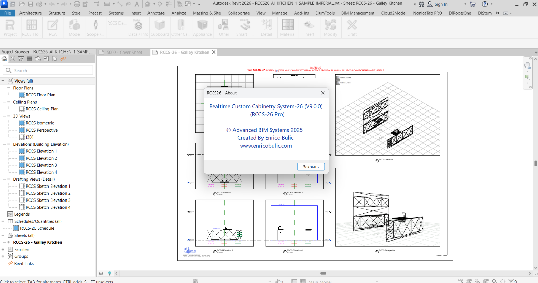Click the horizontal scrollbar thumb below the sheet
538x283 pixels.
pos(323,273)
